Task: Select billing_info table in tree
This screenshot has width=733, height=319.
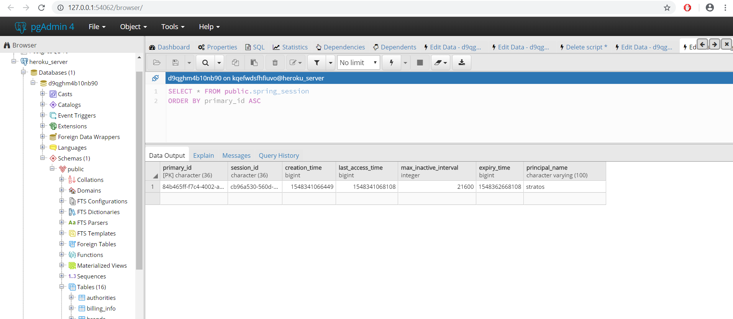Action: 101,308
